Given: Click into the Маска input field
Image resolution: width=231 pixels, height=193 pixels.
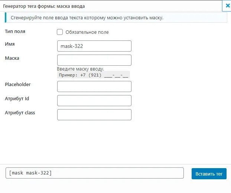Looking at the screenshot, I should point(94,60).
